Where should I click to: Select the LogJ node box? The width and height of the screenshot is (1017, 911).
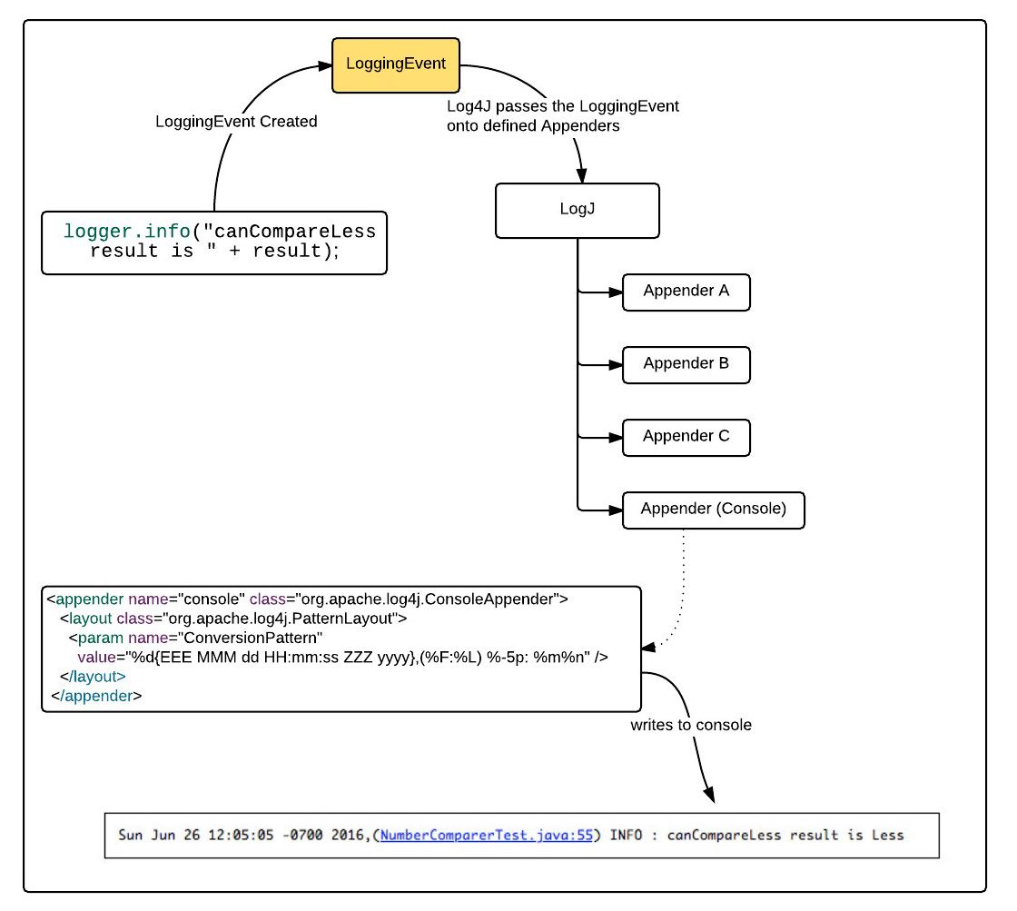tap(577, 211)
